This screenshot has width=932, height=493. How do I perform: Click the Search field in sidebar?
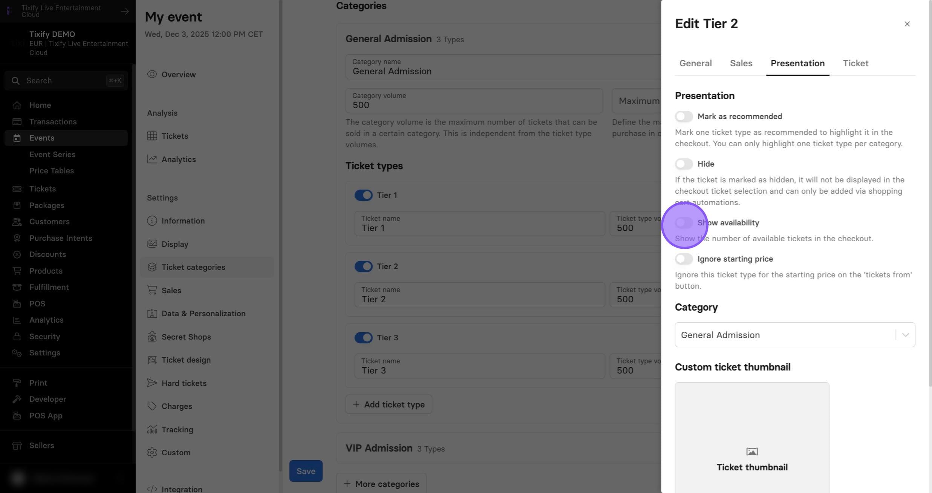tap(66, 81)
